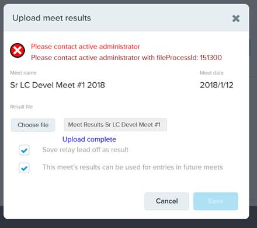The width and height of the screenshot is (257, 228).
Task: Close the Upload meet results dialog
Action: (x=236, y=19)
